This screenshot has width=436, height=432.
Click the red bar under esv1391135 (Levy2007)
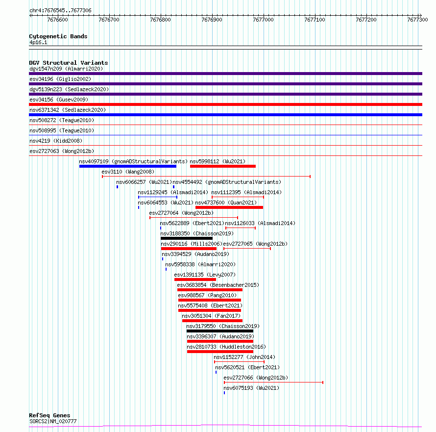tap(195, 280)
